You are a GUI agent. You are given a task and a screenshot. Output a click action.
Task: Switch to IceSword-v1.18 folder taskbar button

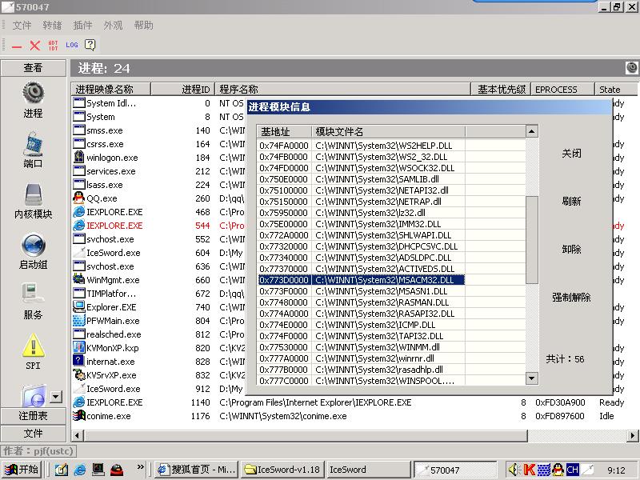click(283, 470)
